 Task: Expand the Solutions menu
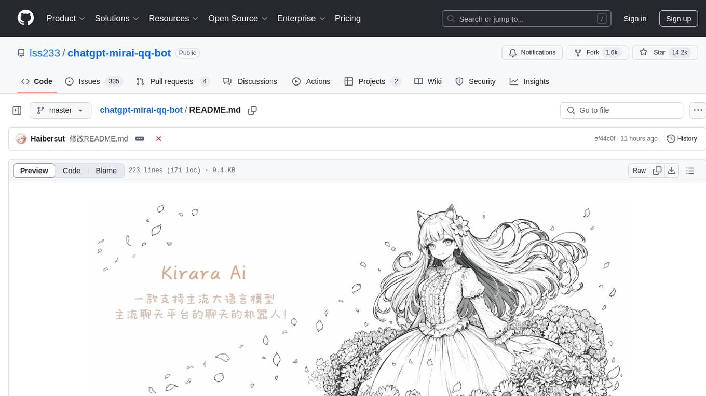[117, 18]
